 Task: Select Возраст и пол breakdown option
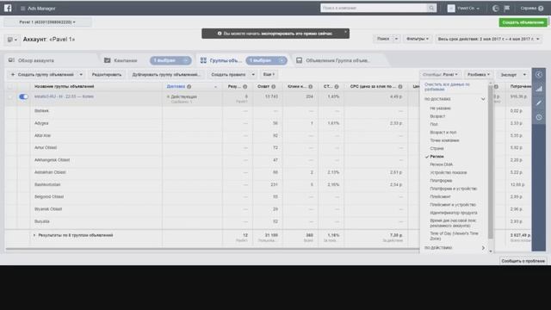(443, 133)
